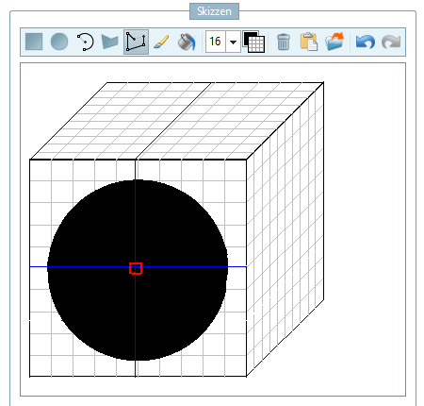
Task: Choose the arc drawing tool
Action: click(x=85, y=42)
